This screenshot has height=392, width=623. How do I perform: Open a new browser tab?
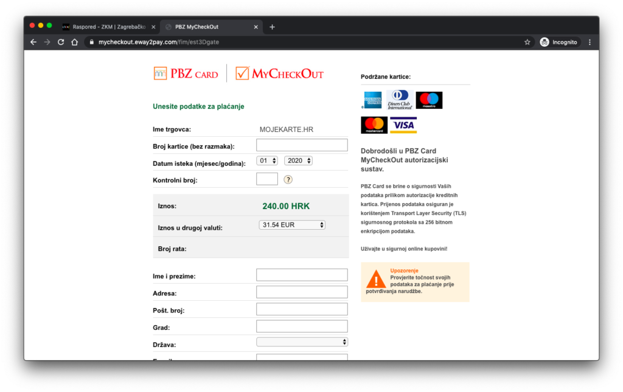tap(272, 27)
